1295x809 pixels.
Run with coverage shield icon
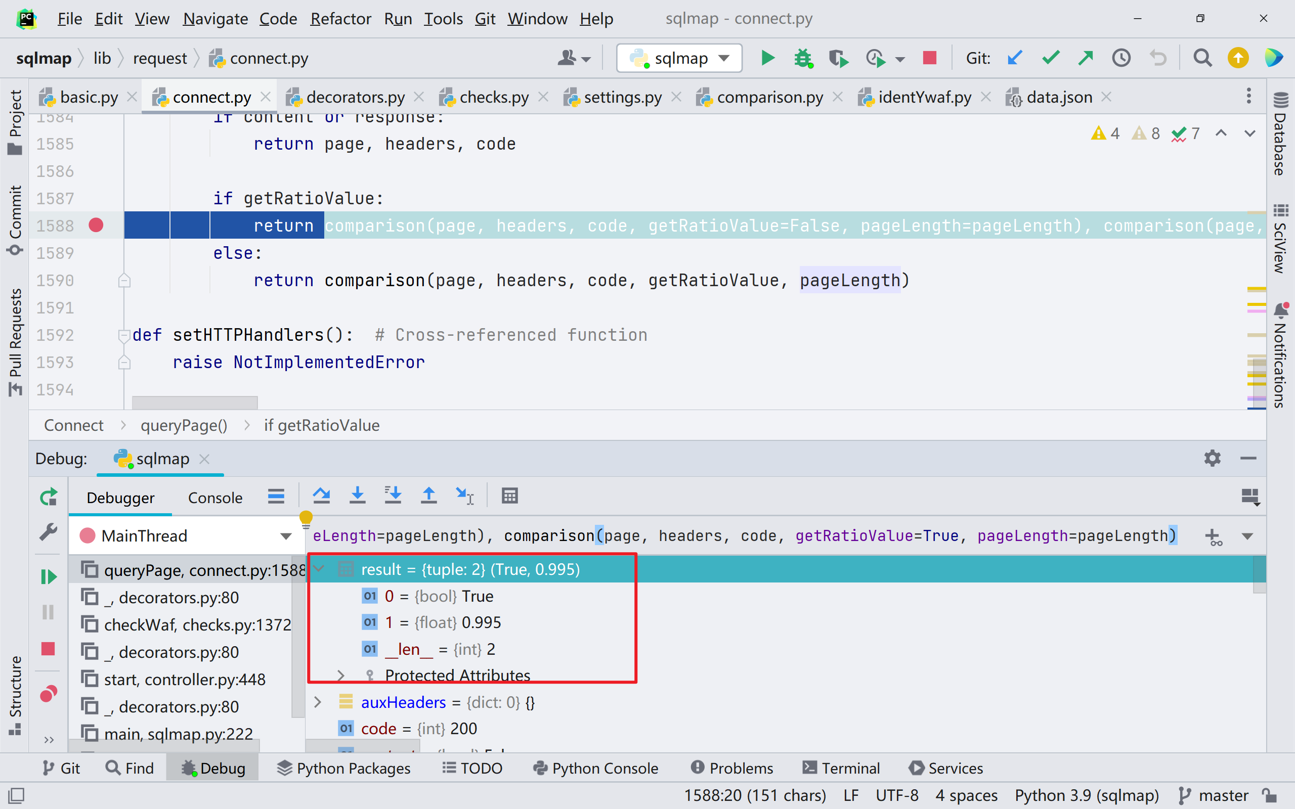point(838,58)
